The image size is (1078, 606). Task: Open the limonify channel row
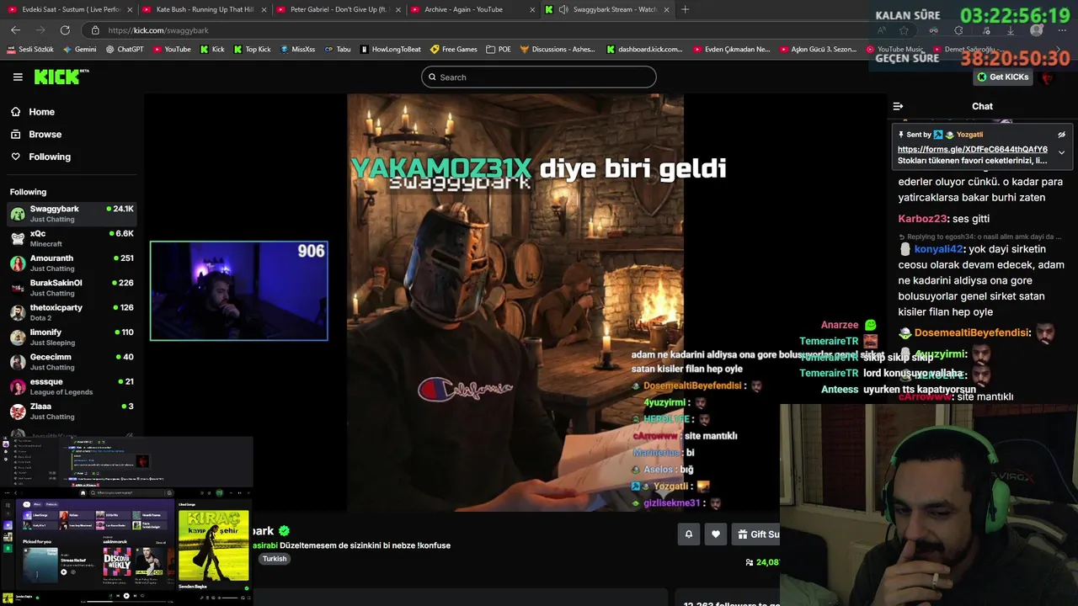click(x=72, y=338)
